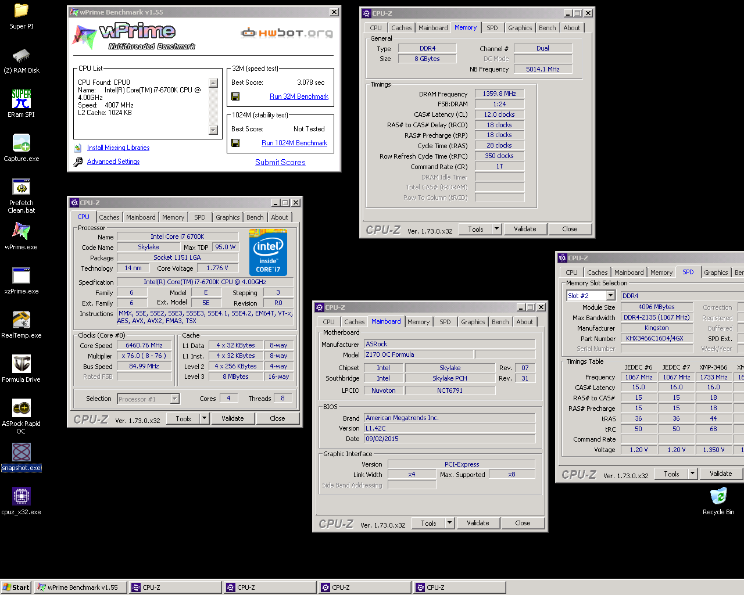This screenshot has width=744, height=595.
Task: Open the Advanced Settings link in wPrime
Action: [x=113, y=162]
